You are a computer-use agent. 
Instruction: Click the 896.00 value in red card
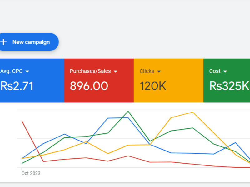pos(89,86)
